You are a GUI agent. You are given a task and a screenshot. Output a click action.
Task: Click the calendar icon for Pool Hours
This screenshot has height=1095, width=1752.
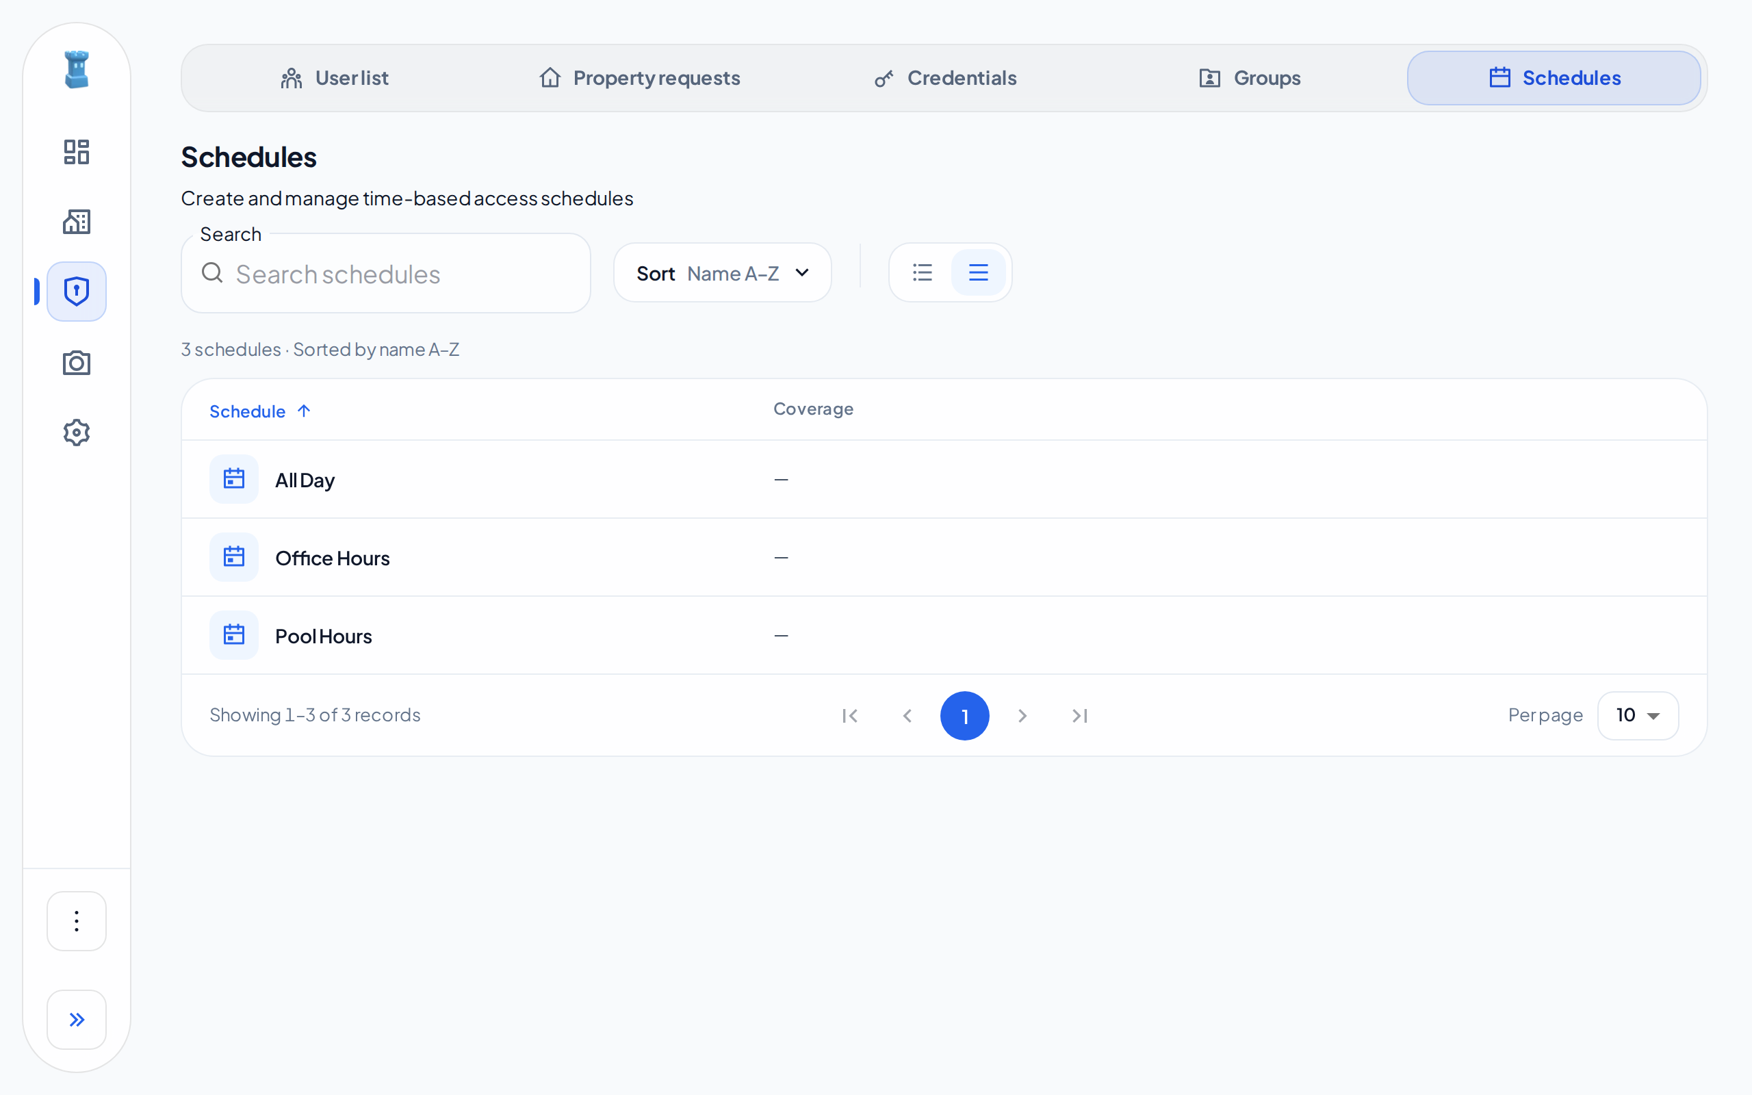coord(234,635)
